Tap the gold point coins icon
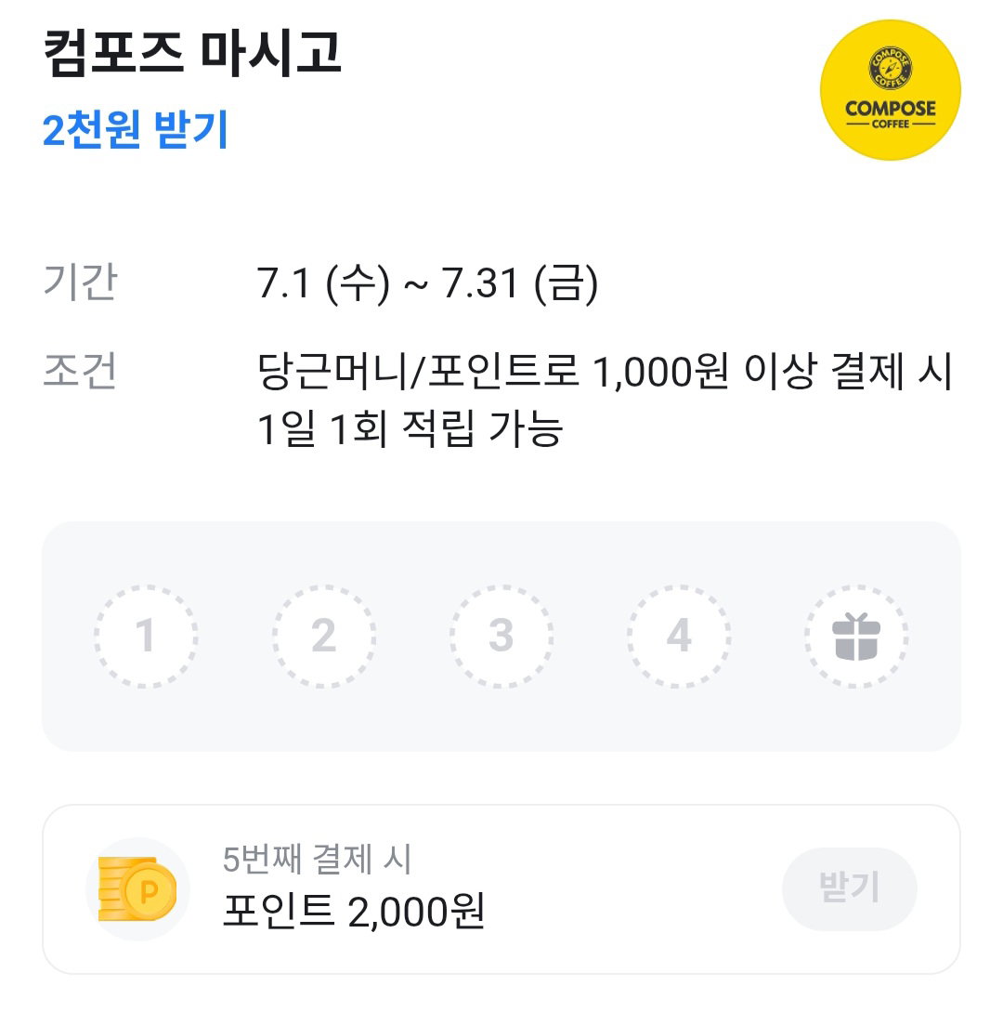The image size is (1003, 1012). click(137, 888)
